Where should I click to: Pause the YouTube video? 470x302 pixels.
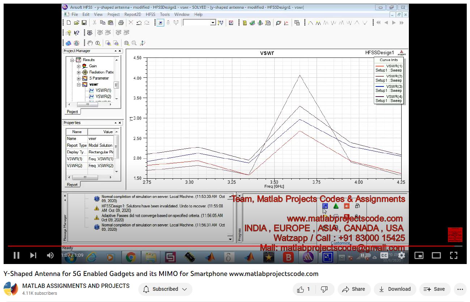pos(16,255)
